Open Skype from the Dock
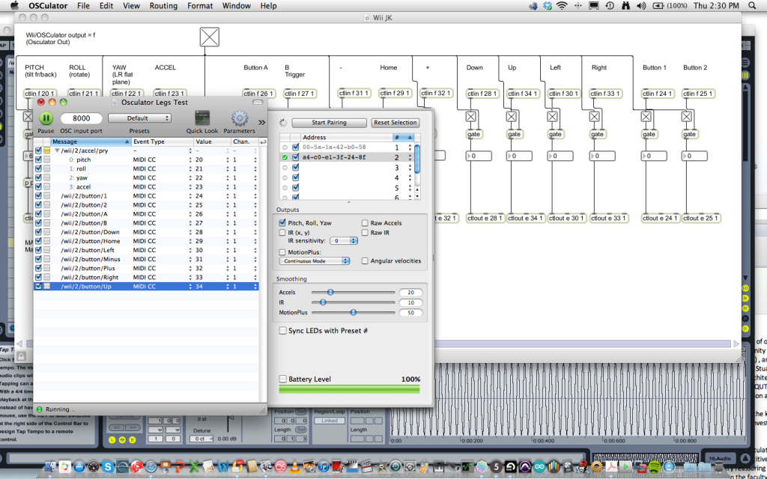Screen dimensions: 767x479 pyautogui.click(x=108, y=467)
